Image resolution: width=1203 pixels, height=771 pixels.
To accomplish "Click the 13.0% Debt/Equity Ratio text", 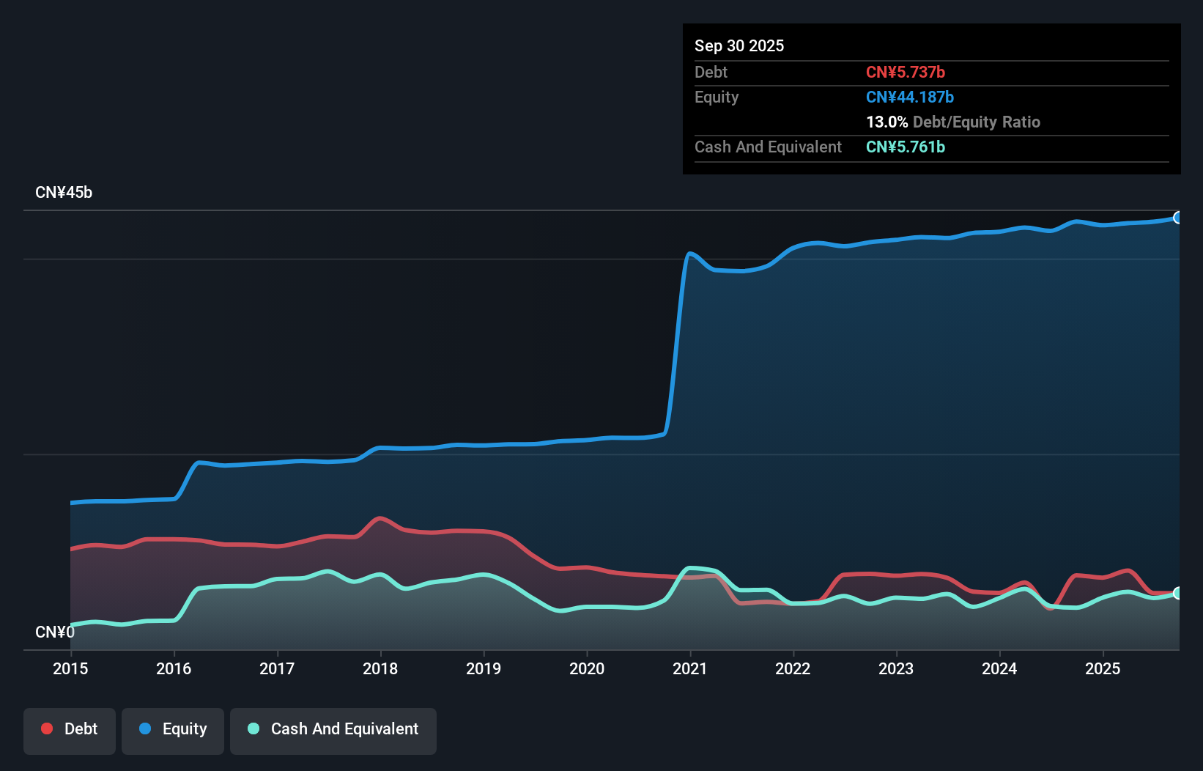I will [x=952, y=122].
